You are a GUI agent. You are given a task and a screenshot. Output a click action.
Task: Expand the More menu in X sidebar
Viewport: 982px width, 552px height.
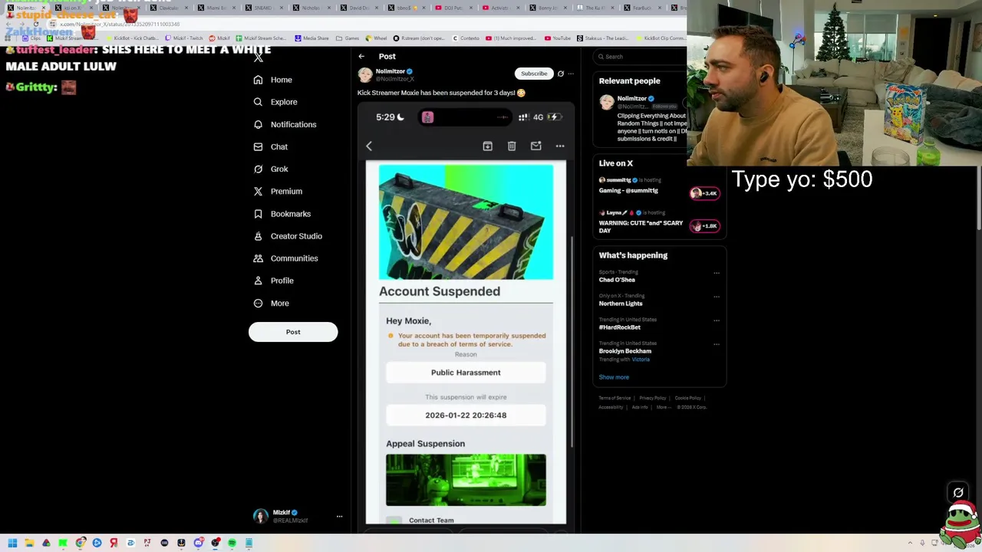272,303
